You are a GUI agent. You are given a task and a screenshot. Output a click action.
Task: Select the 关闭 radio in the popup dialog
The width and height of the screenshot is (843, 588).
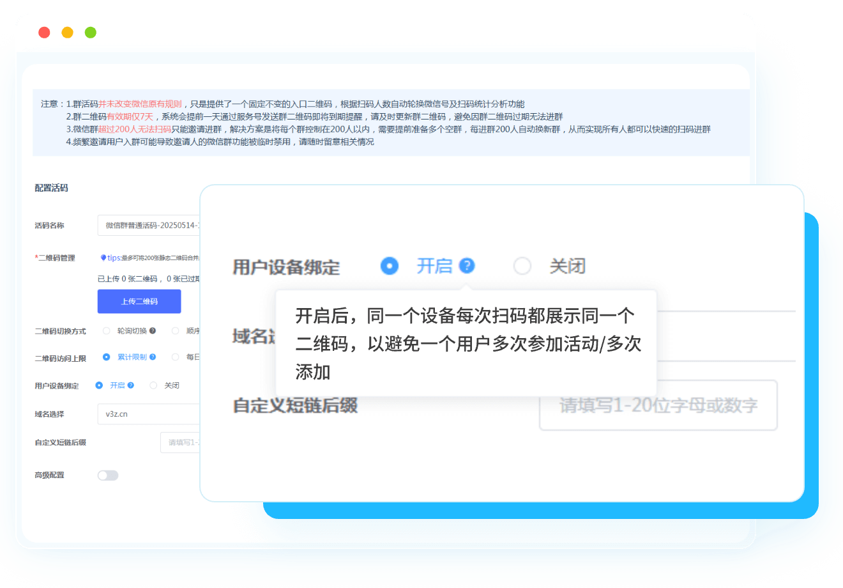pyautogui.click(x=522, y=266)
